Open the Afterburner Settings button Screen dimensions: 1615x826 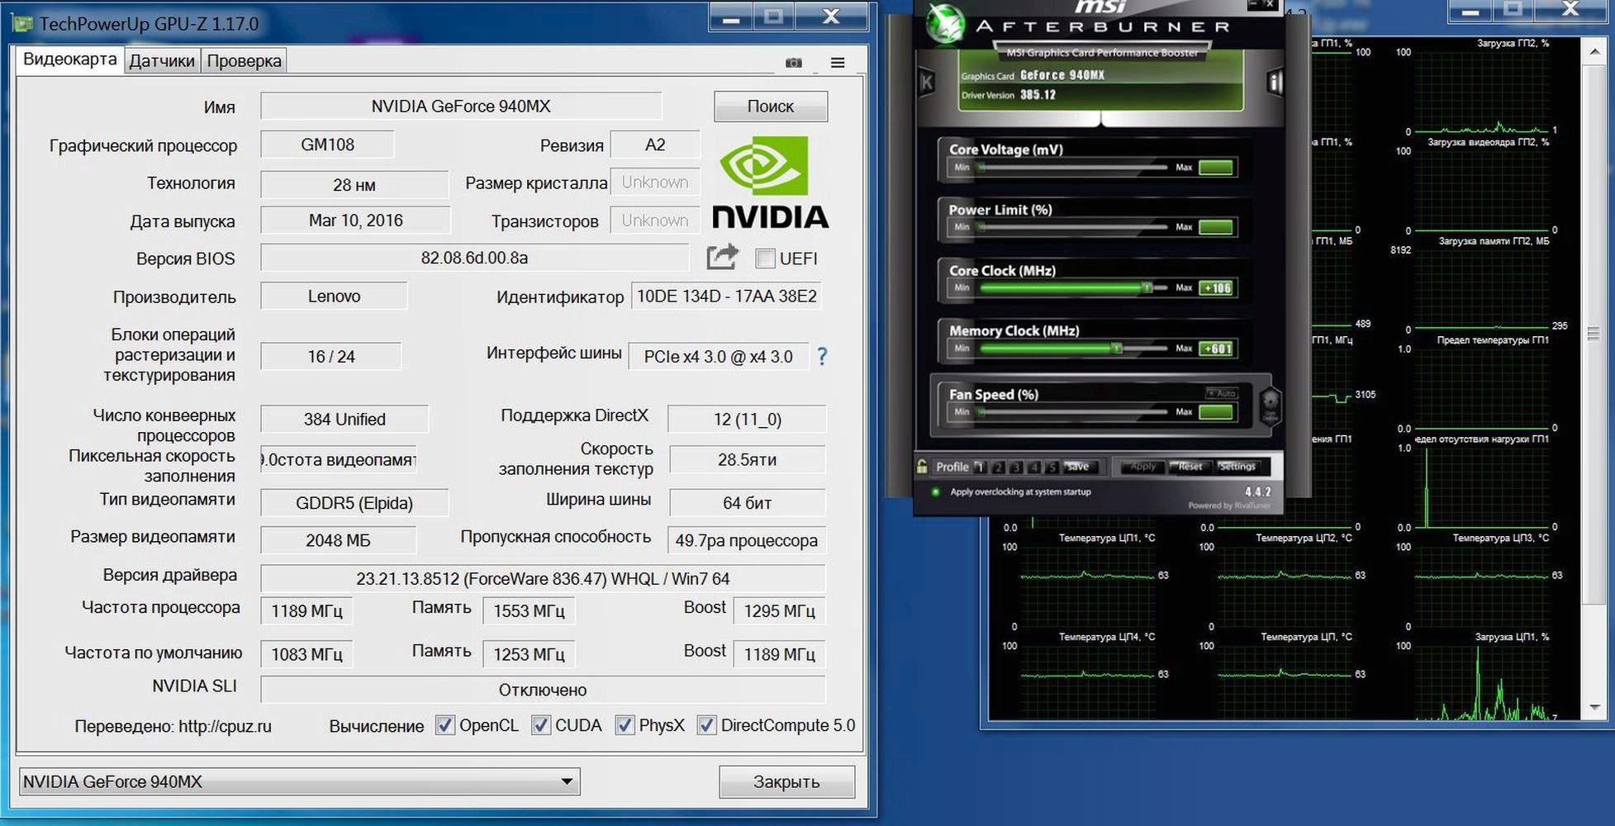tap(1237, 467)
